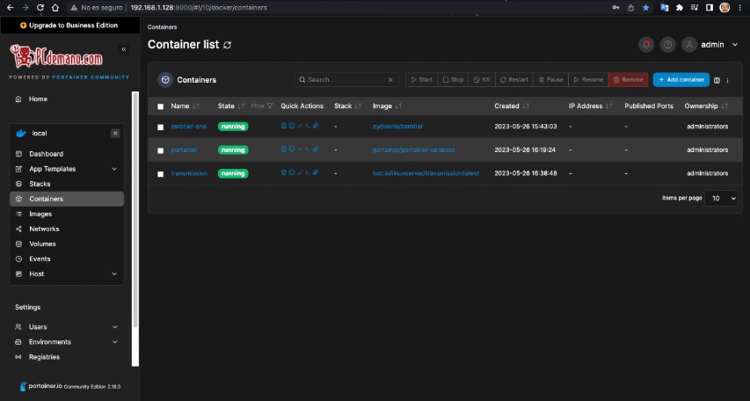The height and width of the screenshot is (401, 750).
Task: Sort containers by Created column
Action: tap(512, 106)
